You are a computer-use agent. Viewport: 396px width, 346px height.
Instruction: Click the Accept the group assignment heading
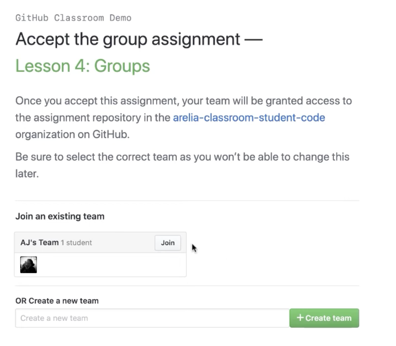[139, 39]
